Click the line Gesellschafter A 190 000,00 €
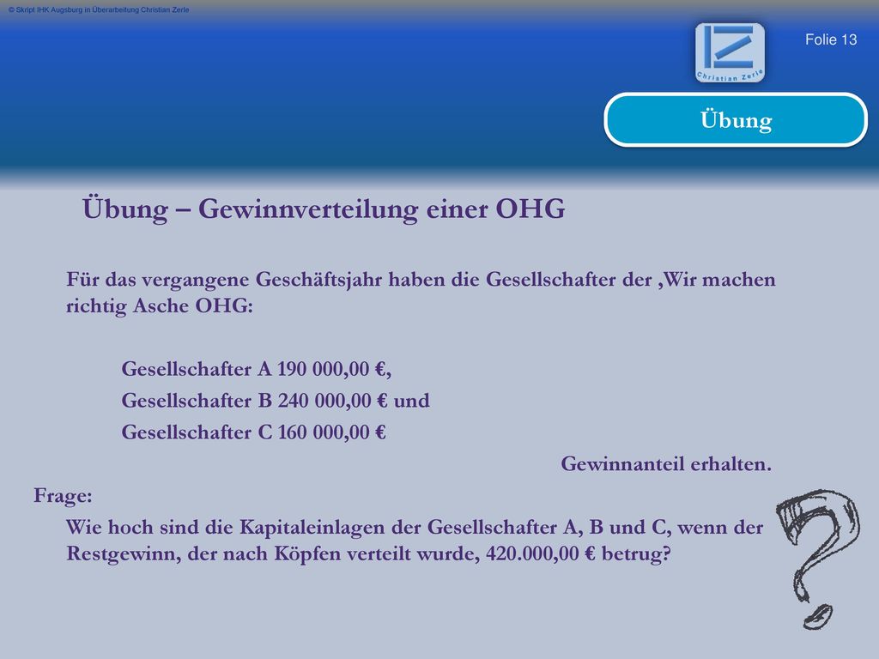 (x=256, y=369)
